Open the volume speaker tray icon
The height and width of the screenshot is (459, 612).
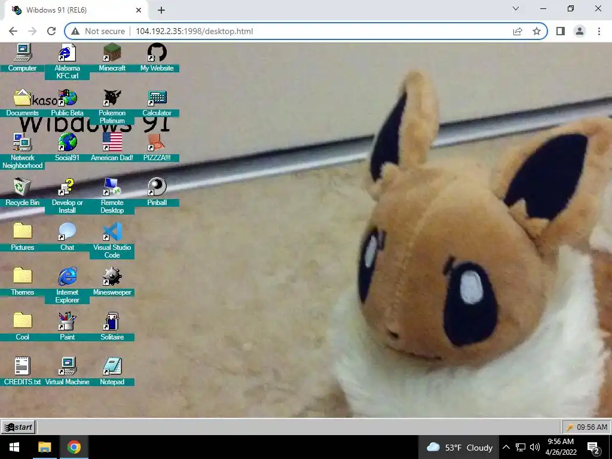click(x=535, y=447)
